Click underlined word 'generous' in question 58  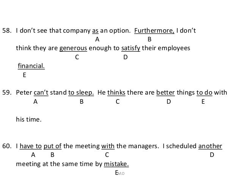point(73,48)
